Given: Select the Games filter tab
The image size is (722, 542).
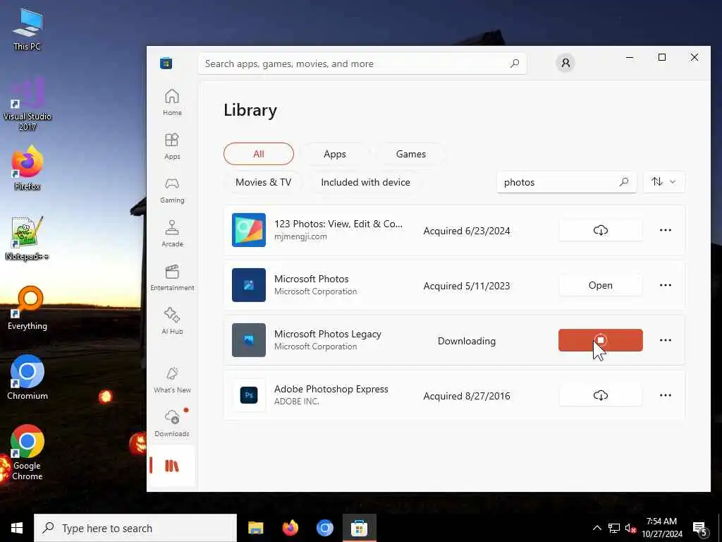Looking at the screenshot, I should [411, 154].
